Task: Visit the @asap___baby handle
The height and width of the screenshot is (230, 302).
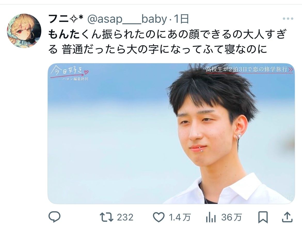Action: pyautogui.click(x=127, y=19)
